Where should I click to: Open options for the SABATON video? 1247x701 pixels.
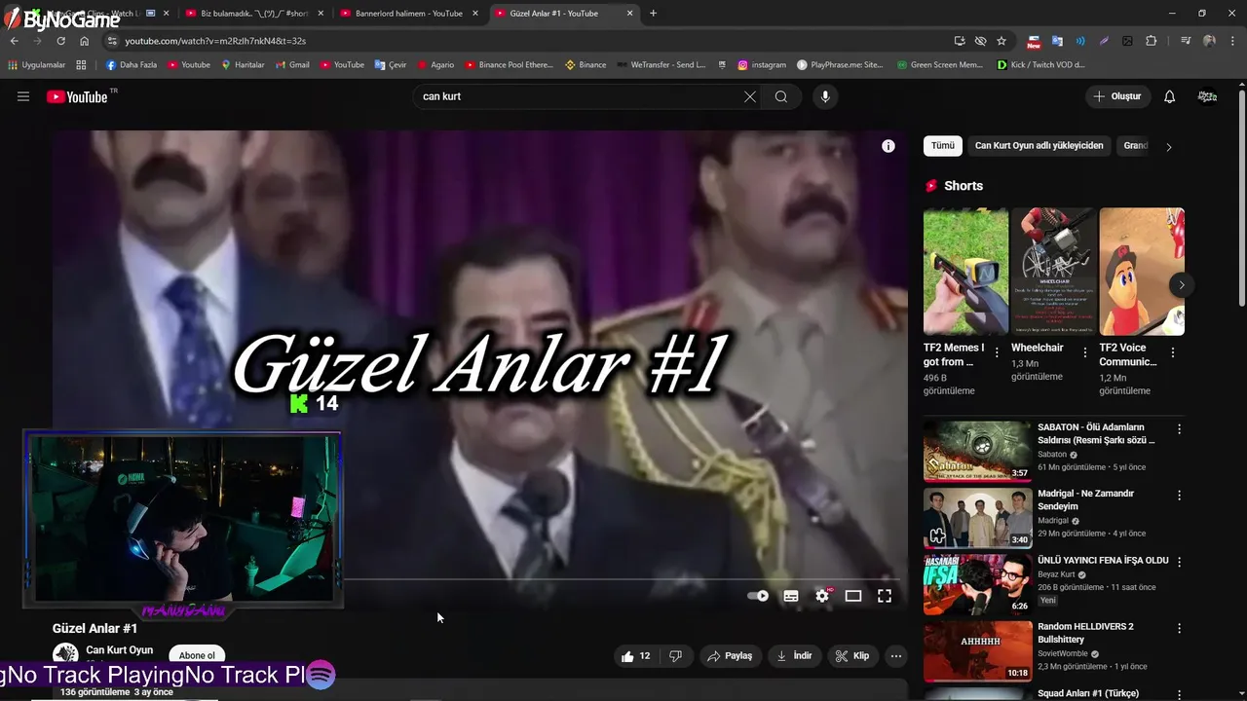pyautogui.click(x=1179, y=428)
